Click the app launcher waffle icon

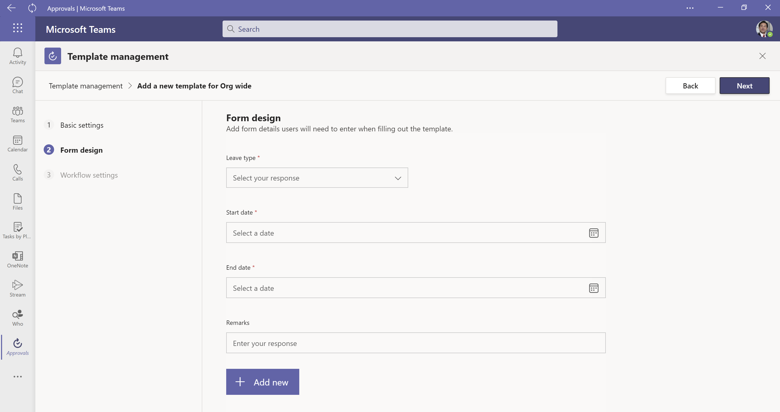pyautogui.click(x=18, y=28)
